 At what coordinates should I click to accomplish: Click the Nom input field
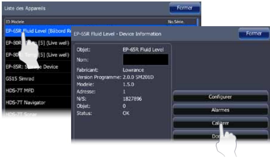146,60
